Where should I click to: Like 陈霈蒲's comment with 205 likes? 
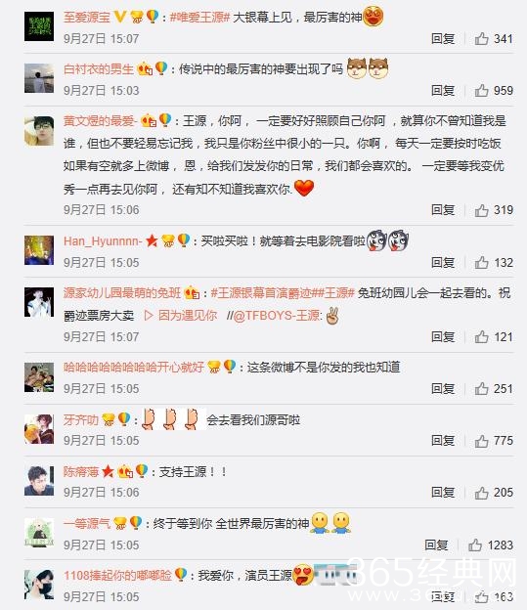coord(481,493)
